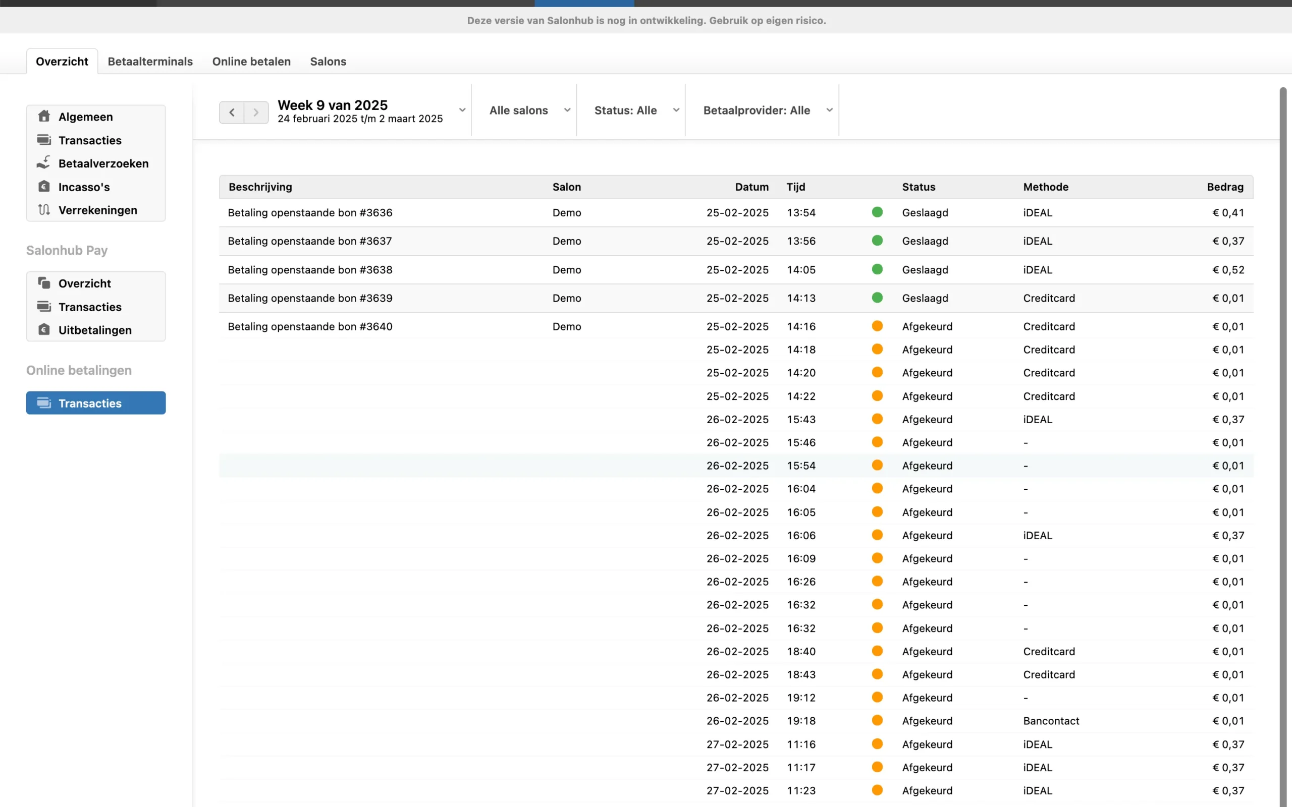1292x807 pixels.
Task: Sort by the Bedrag column header
Action: click(1225, 187)
